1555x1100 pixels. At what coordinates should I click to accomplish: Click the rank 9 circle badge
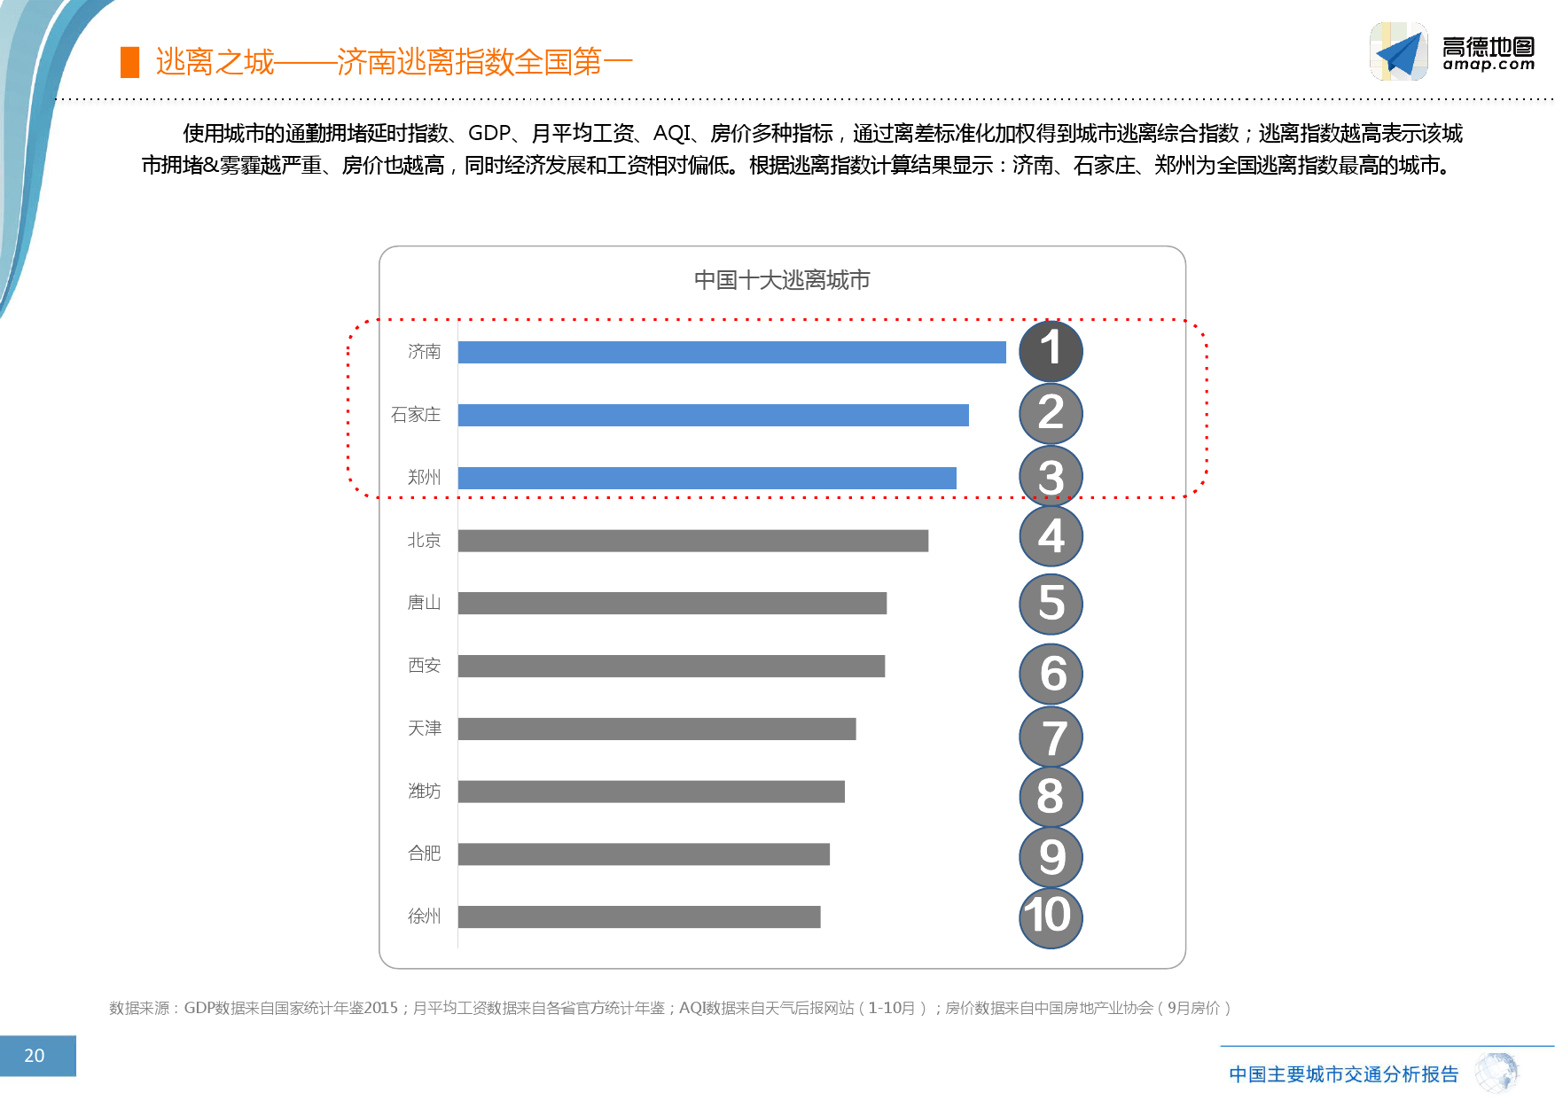(1051, 856)
